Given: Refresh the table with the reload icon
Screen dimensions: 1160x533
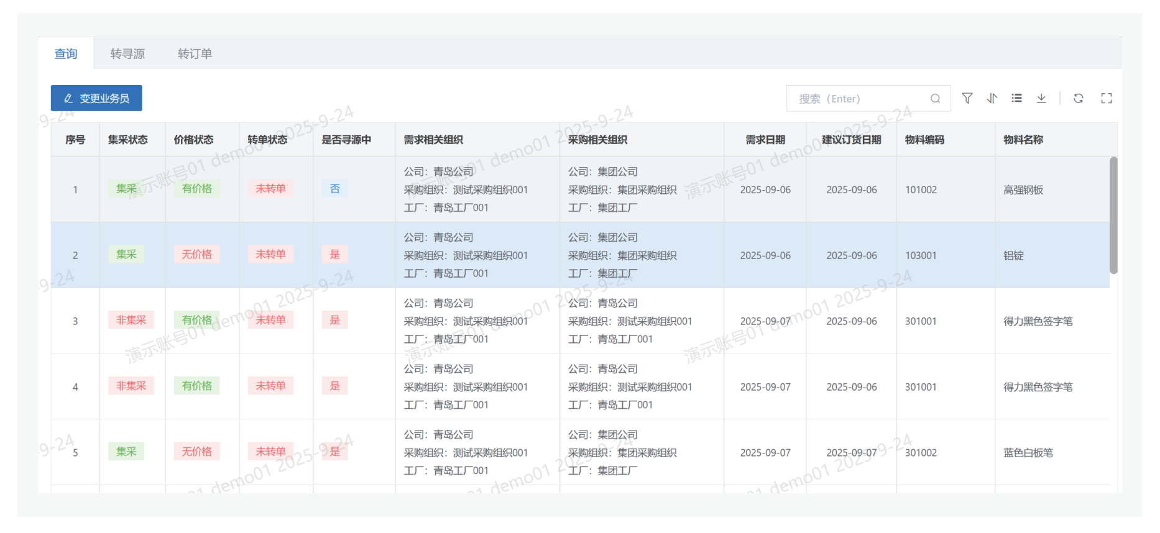Looking at the screenshot, I should tap(1079, 98).
